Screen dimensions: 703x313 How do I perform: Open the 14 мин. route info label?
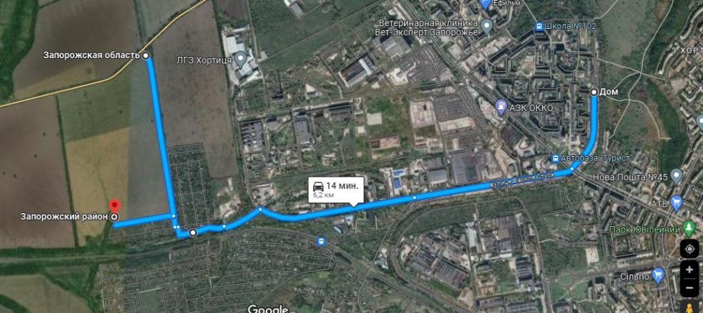coord(336,190)
